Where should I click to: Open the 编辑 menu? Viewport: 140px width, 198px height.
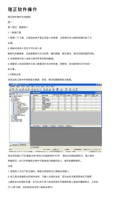pos(18,87)
